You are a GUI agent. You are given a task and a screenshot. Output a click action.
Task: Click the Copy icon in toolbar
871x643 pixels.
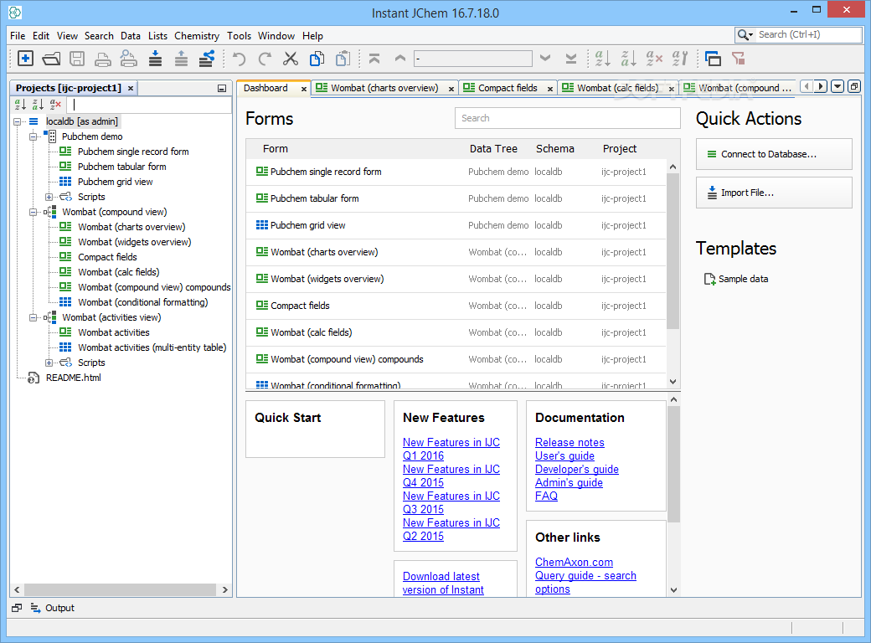tap(317, 59)
